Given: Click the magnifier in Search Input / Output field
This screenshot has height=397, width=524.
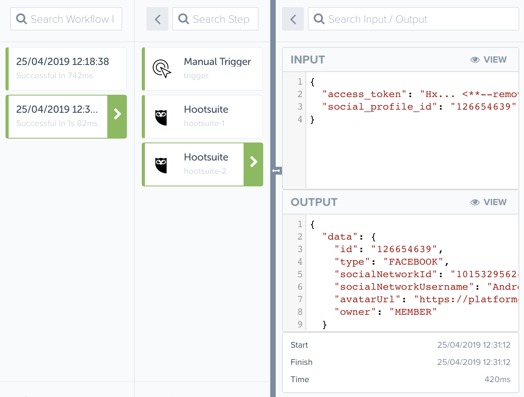Looking at the screenshot, I should point(318,19).
